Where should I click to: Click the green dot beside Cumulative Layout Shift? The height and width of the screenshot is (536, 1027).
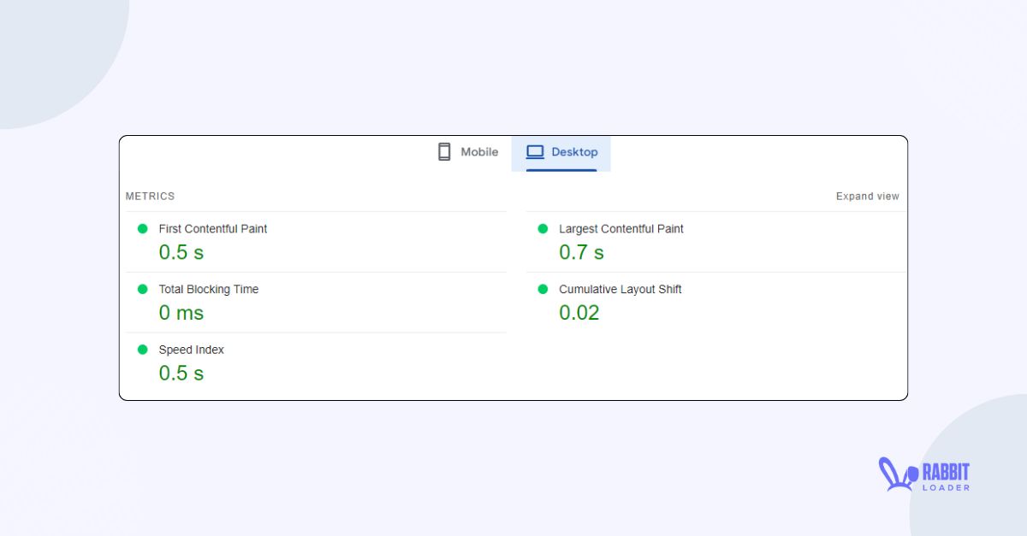(542, 289)
